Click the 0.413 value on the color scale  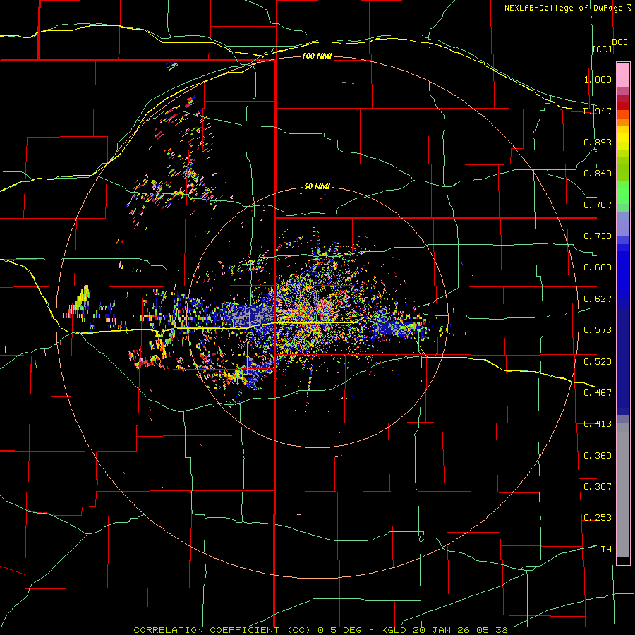coord(598,424)
